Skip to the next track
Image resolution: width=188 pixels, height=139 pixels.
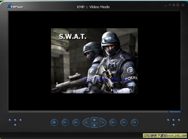pos(123,122)
